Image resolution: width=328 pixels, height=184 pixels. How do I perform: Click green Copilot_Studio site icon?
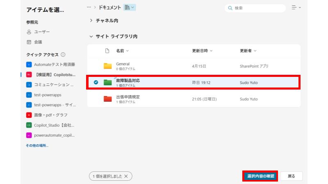pyautogui.click(x=29, y=125)
